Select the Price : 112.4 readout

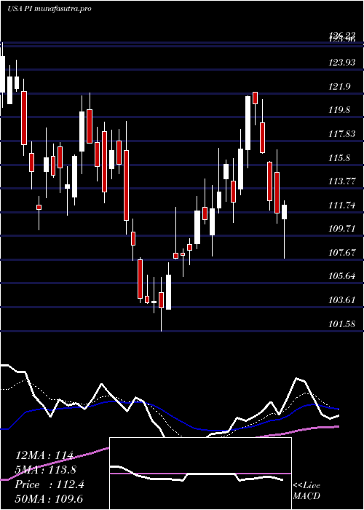(50, 484)
